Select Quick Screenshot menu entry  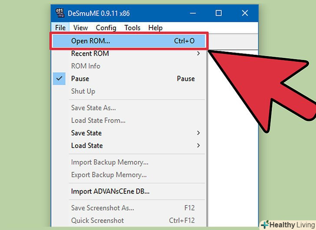click(x=129, y=220)
